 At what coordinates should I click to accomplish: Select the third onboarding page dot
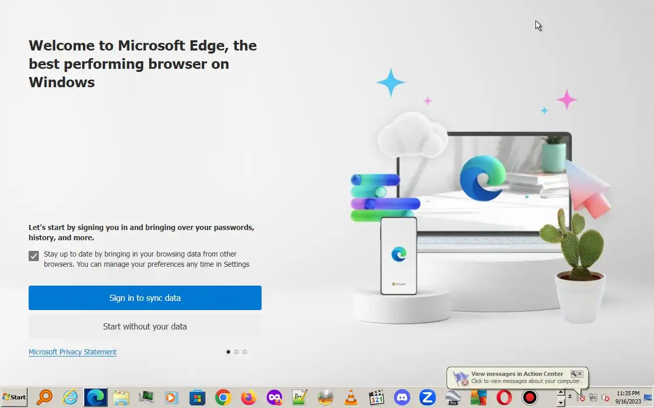[245, 352]
